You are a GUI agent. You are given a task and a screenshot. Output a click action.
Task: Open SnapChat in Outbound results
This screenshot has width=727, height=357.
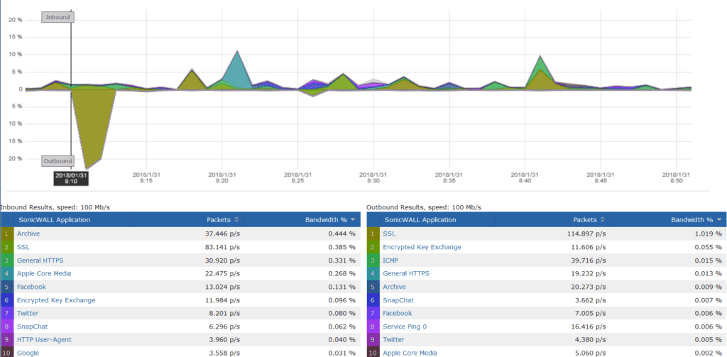[x=398, y=300]
